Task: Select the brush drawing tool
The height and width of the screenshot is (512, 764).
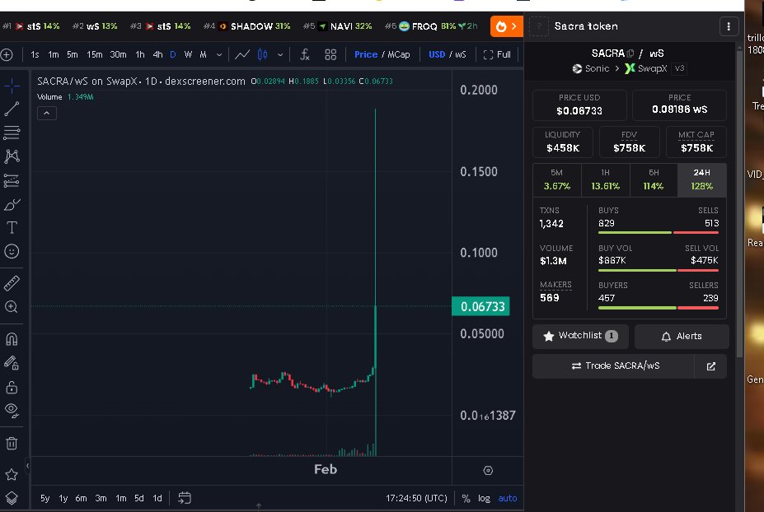Action: 12,204
